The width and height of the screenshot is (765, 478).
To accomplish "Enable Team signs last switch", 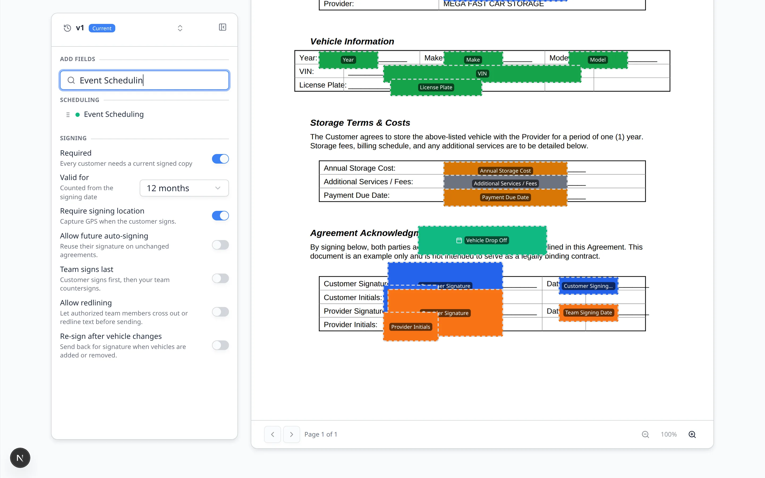I will click(x=220, y=278).
